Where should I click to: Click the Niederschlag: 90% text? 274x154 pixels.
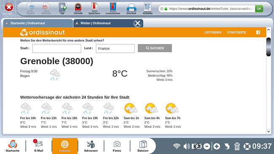pyautogui.click(x=160, y=76)
